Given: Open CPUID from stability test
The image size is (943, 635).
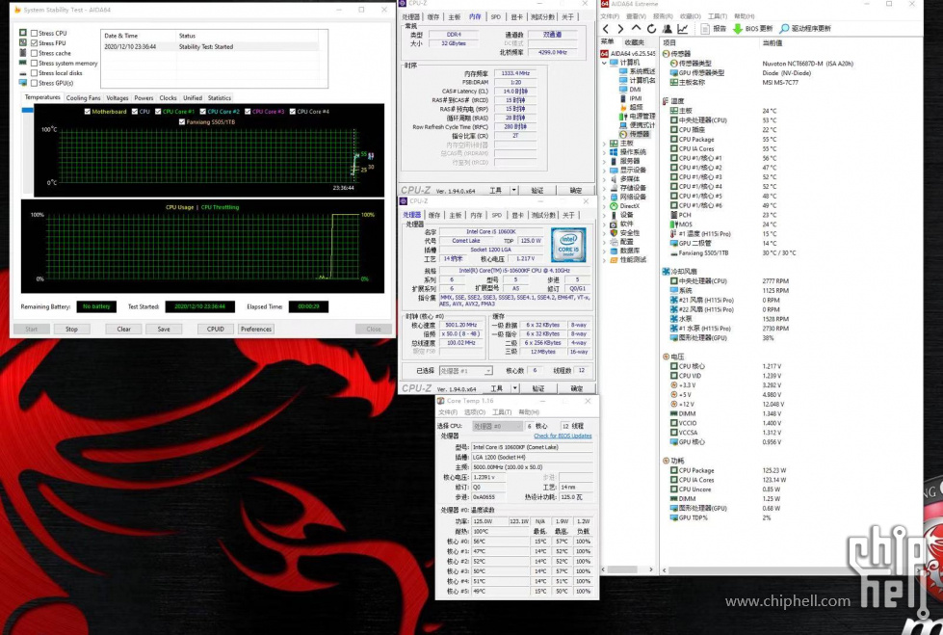Looking at the screenshot, I should coord(216,330).
